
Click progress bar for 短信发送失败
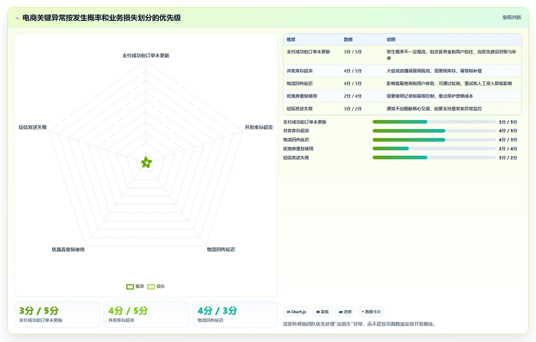tap(434, 157)
